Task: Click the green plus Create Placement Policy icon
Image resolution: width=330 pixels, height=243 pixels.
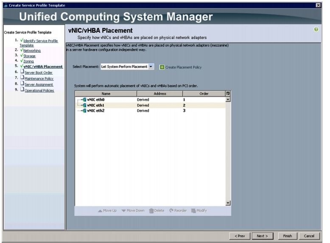Action: pyautogui.click(x=162, y=67)
